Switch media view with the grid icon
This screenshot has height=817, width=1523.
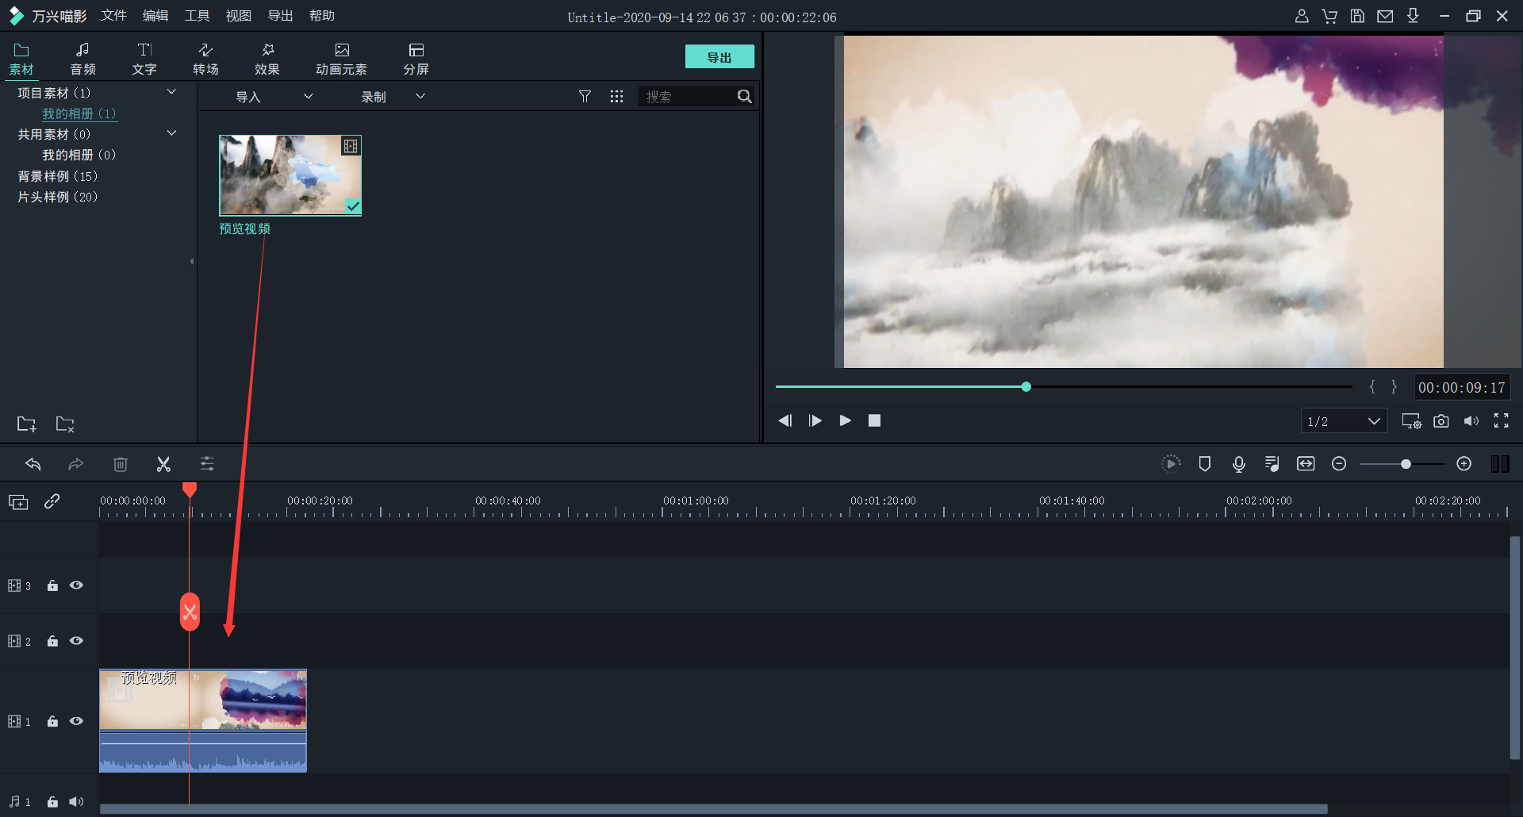616,97
